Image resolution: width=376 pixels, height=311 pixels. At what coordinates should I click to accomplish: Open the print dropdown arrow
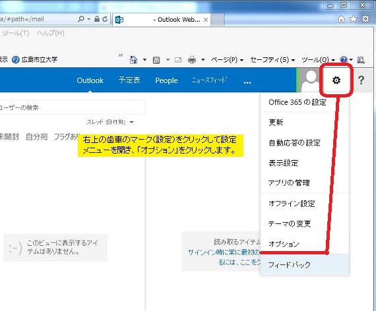click(203, 60)
